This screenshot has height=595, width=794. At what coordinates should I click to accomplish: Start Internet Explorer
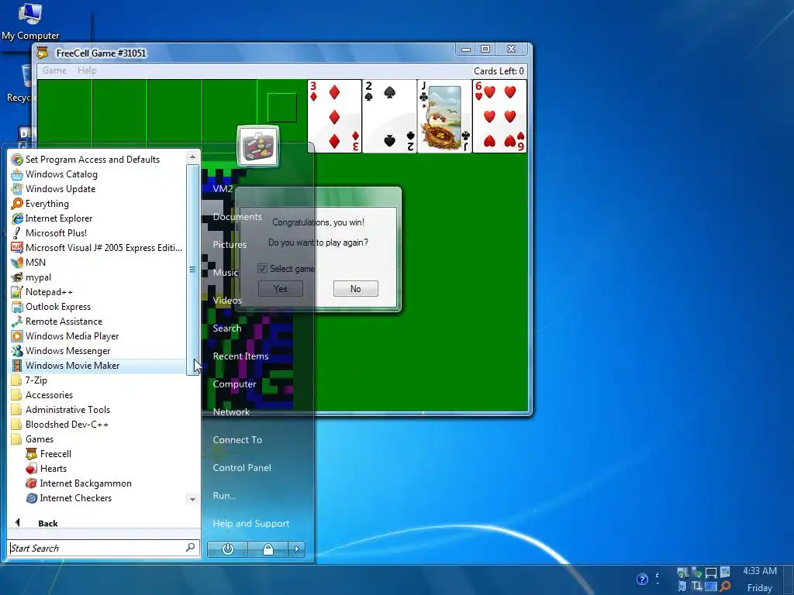click(52, 218)
